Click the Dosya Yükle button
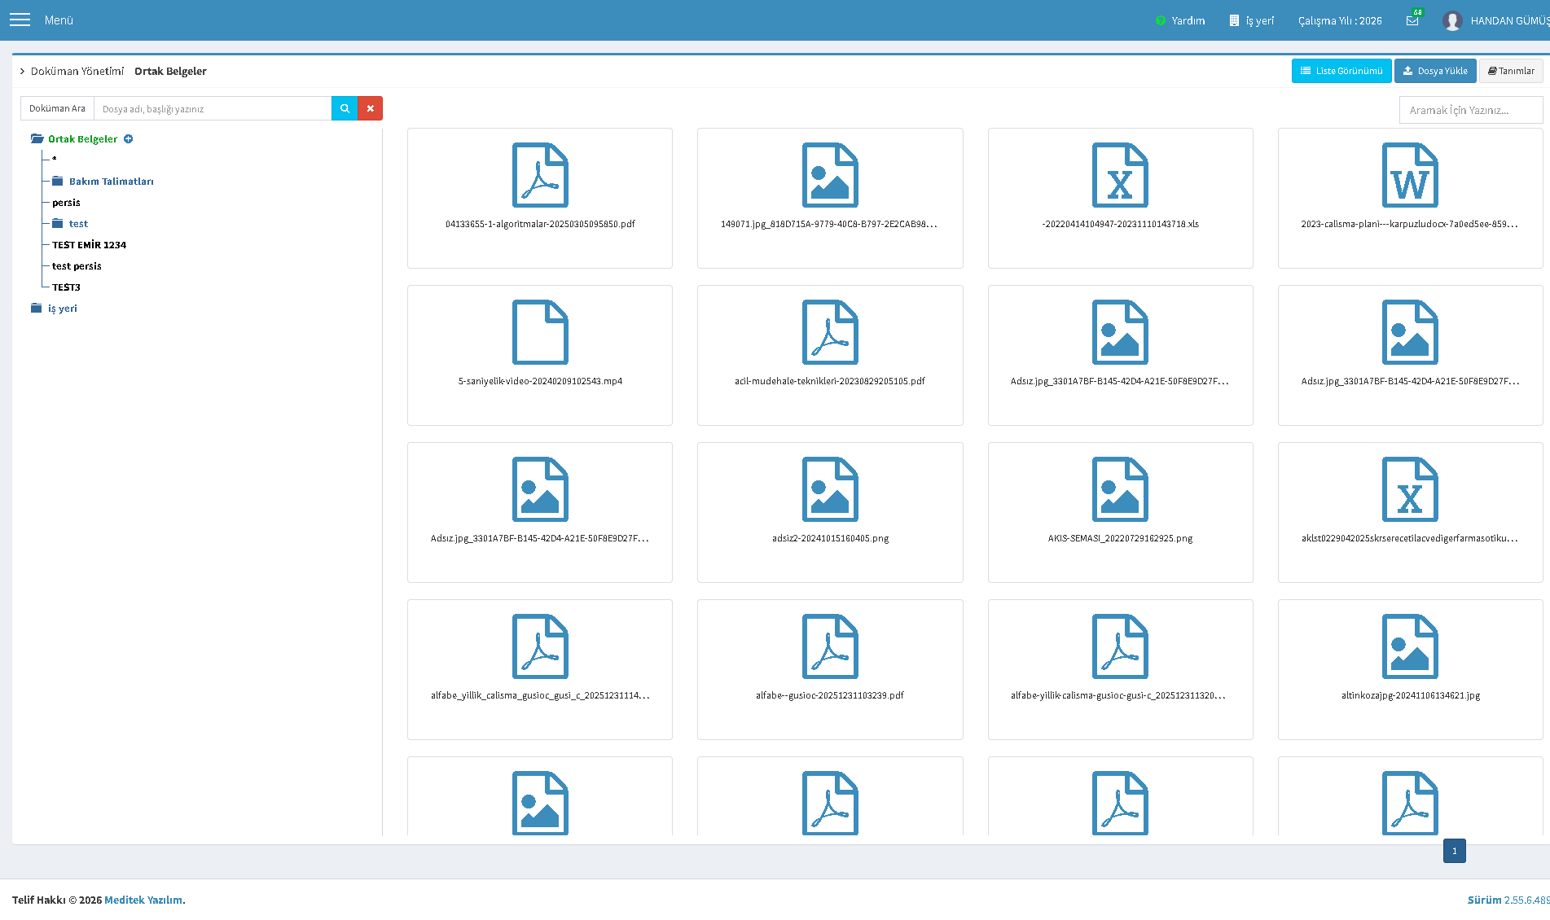This screenshot has height=920, width=1550. (1435, 71)
